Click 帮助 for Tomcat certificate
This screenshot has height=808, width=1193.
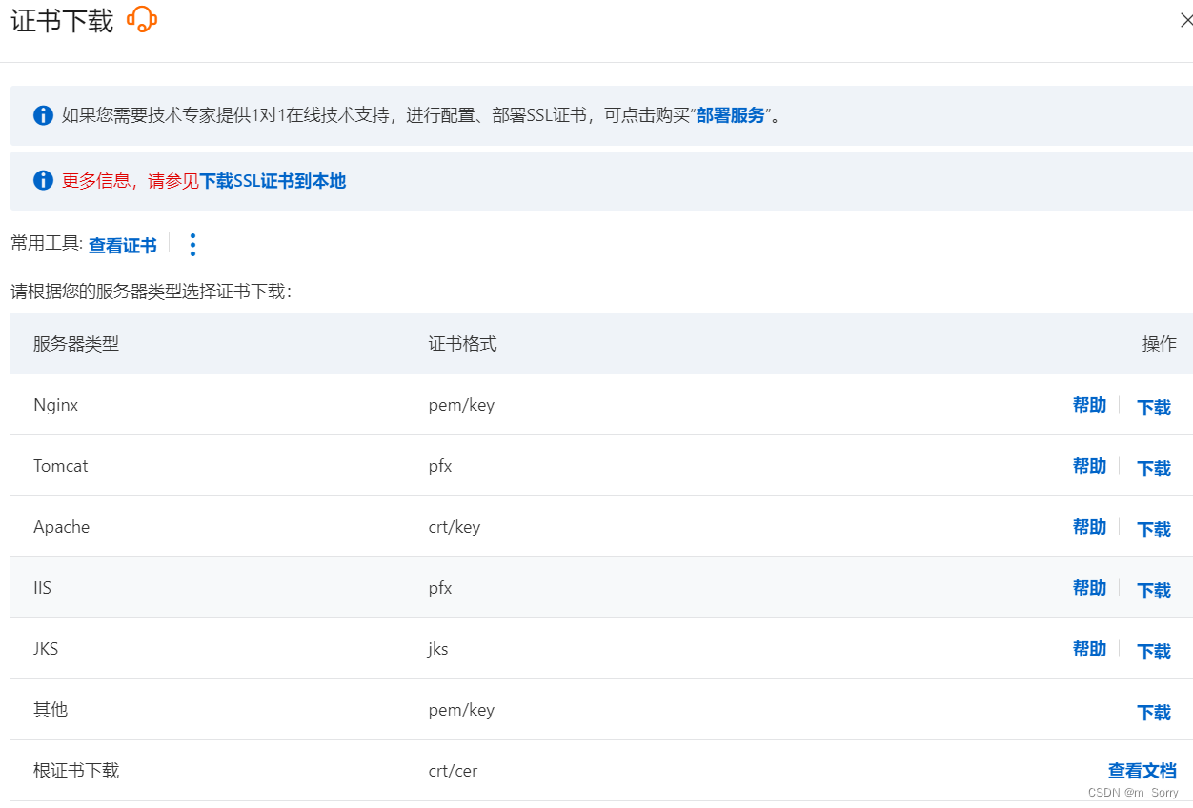(x=1089, y=465)
